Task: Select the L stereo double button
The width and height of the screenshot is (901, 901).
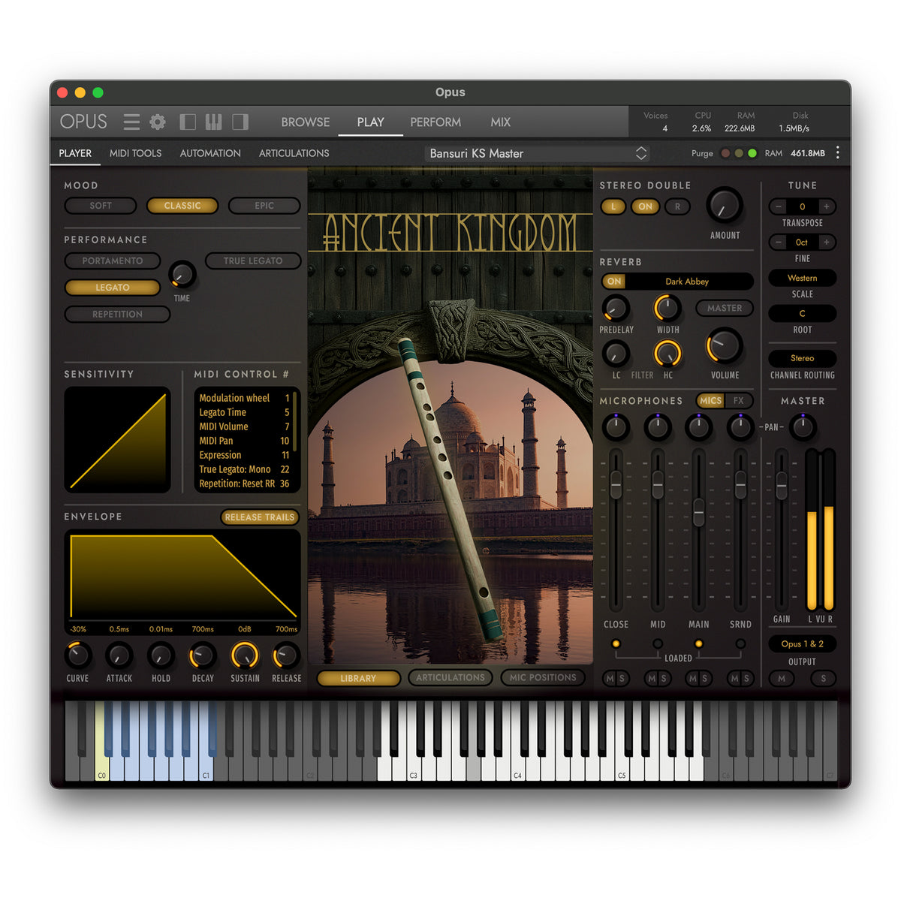Action: pyautogui.click(x=613, y=206)
